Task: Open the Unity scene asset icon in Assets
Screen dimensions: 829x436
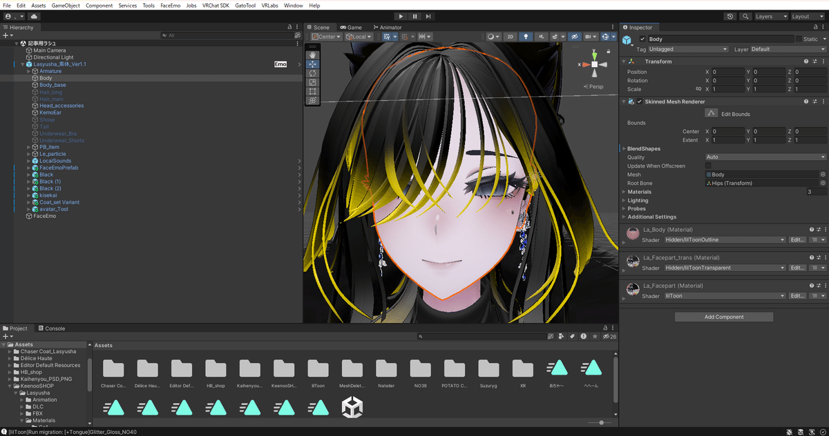Action: 352,408
